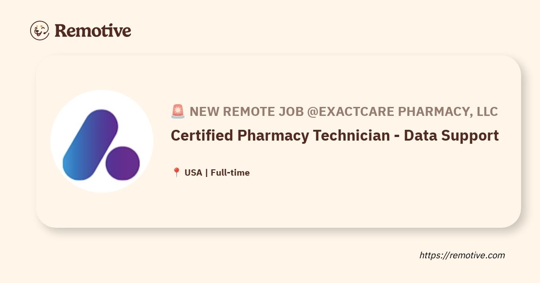
Task: Click the blue-purple pill shape in logo
Action: 90,145
